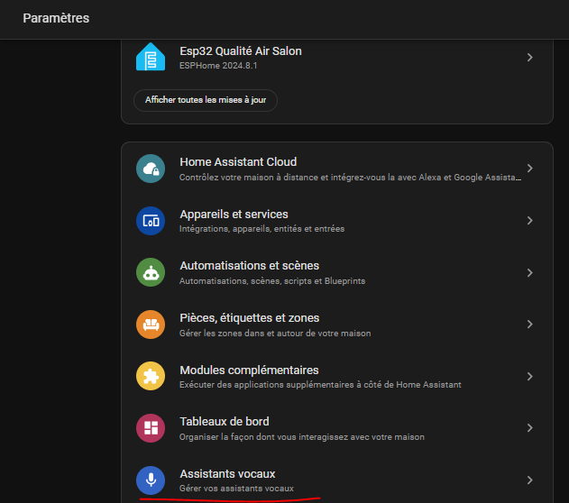The height and width of the screenshot is (503, 569).
Task: Open chevron for Home Assistant Cloud
Action: pyautogui.click(x=530, y=169)
